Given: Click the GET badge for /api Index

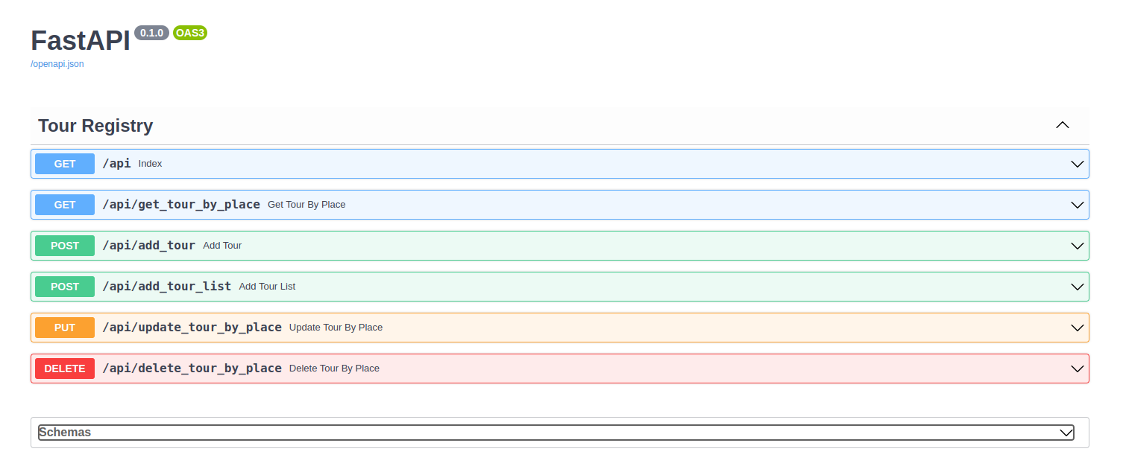Looking at the screenshot, I should 65,164.
